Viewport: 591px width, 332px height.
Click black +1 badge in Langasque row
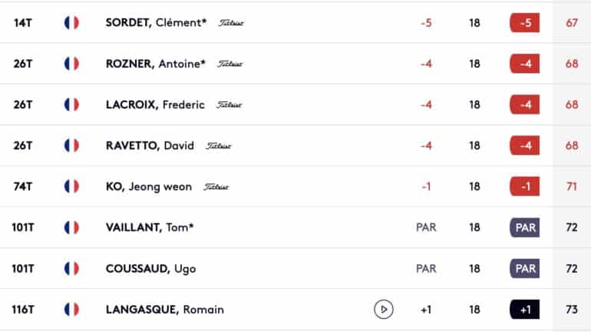pyautogui.click(x=525, y=310)
